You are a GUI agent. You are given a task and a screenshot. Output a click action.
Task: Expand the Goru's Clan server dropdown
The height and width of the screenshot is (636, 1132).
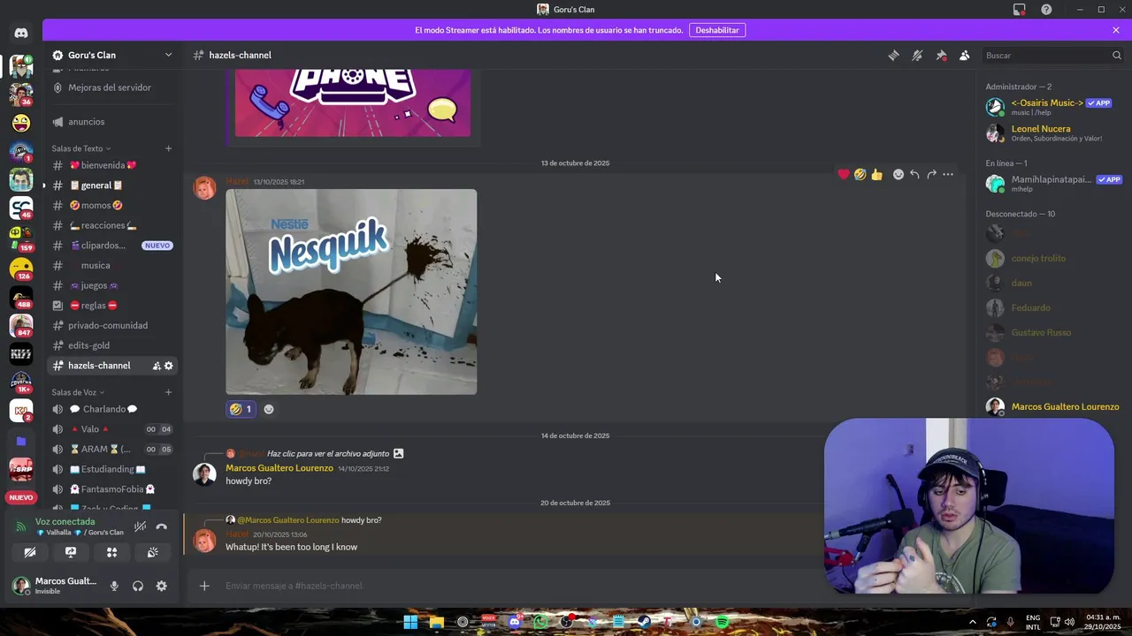click(168, 55)
